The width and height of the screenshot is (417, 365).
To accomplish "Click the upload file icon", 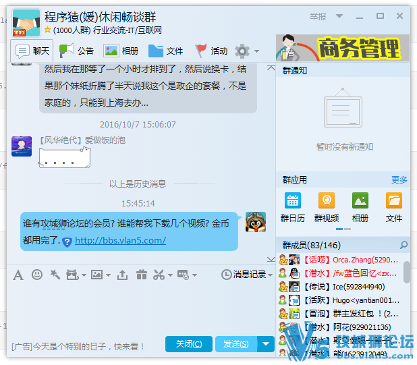I will (122, 275).
